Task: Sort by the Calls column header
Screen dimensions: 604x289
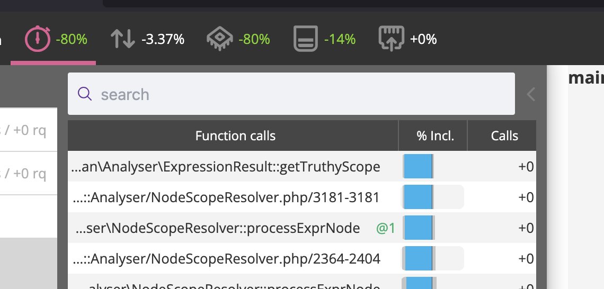Action: (x=502, y=136)
